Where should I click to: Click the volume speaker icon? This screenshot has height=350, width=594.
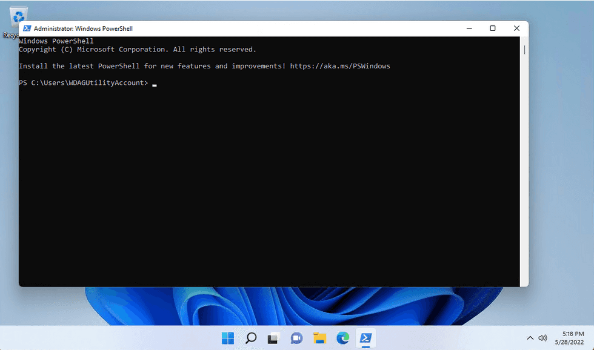click(x=542, y=338)
